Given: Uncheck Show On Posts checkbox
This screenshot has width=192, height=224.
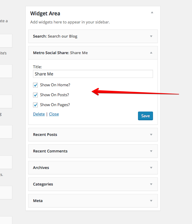Looking at the screenshot, I should 35,95.
